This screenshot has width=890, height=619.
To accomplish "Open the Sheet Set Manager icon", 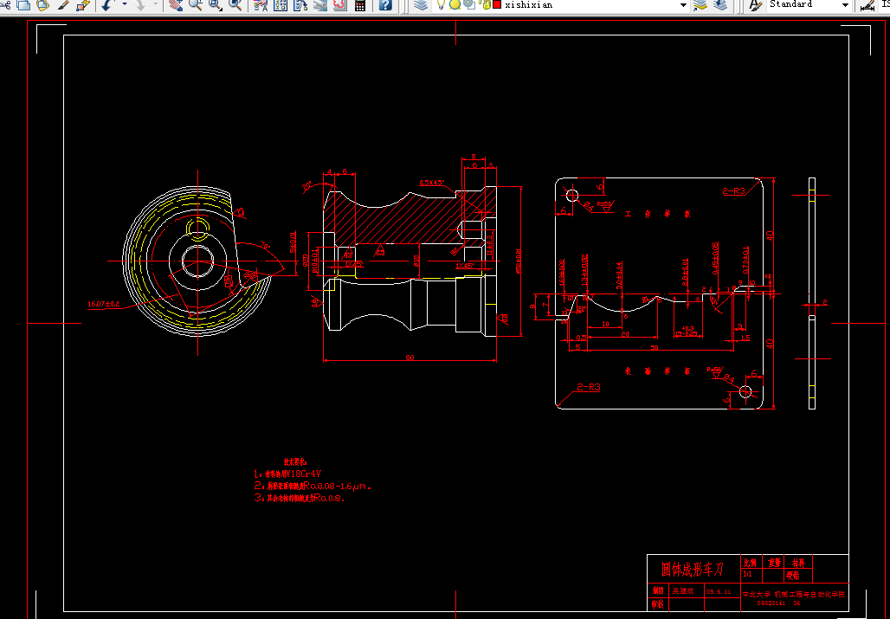I will [320, 4].
